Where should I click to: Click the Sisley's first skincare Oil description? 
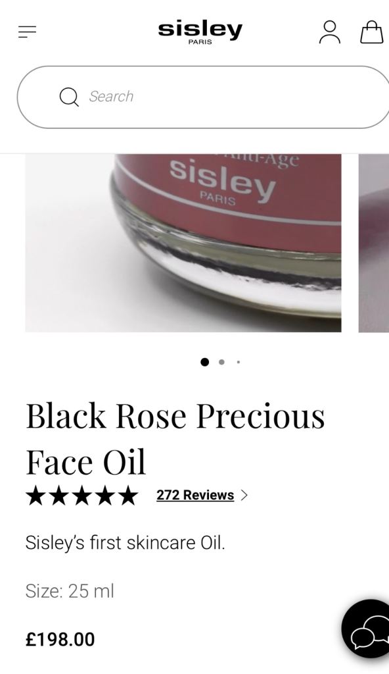point(125,543)
